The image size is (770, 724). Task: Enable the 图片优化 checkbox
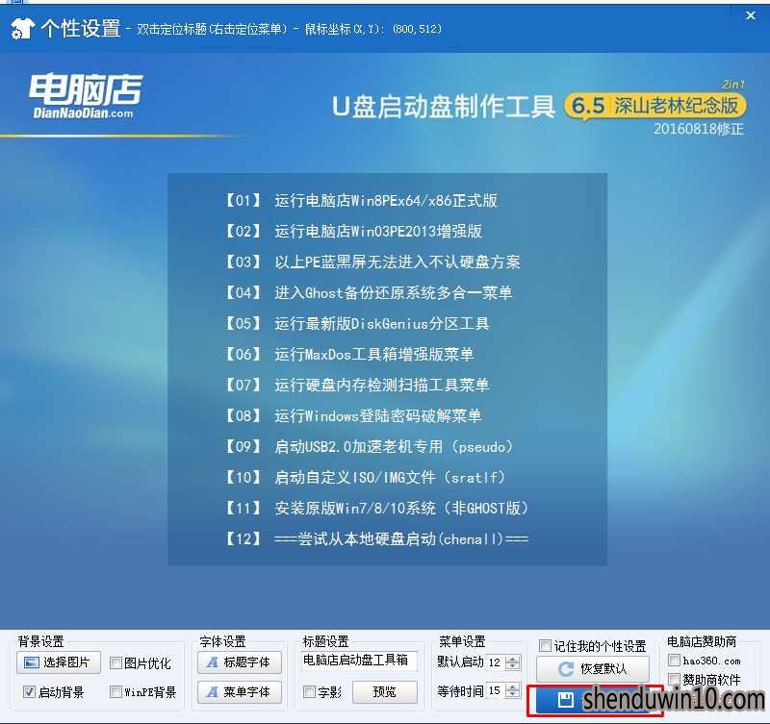[x=115, y=663]
